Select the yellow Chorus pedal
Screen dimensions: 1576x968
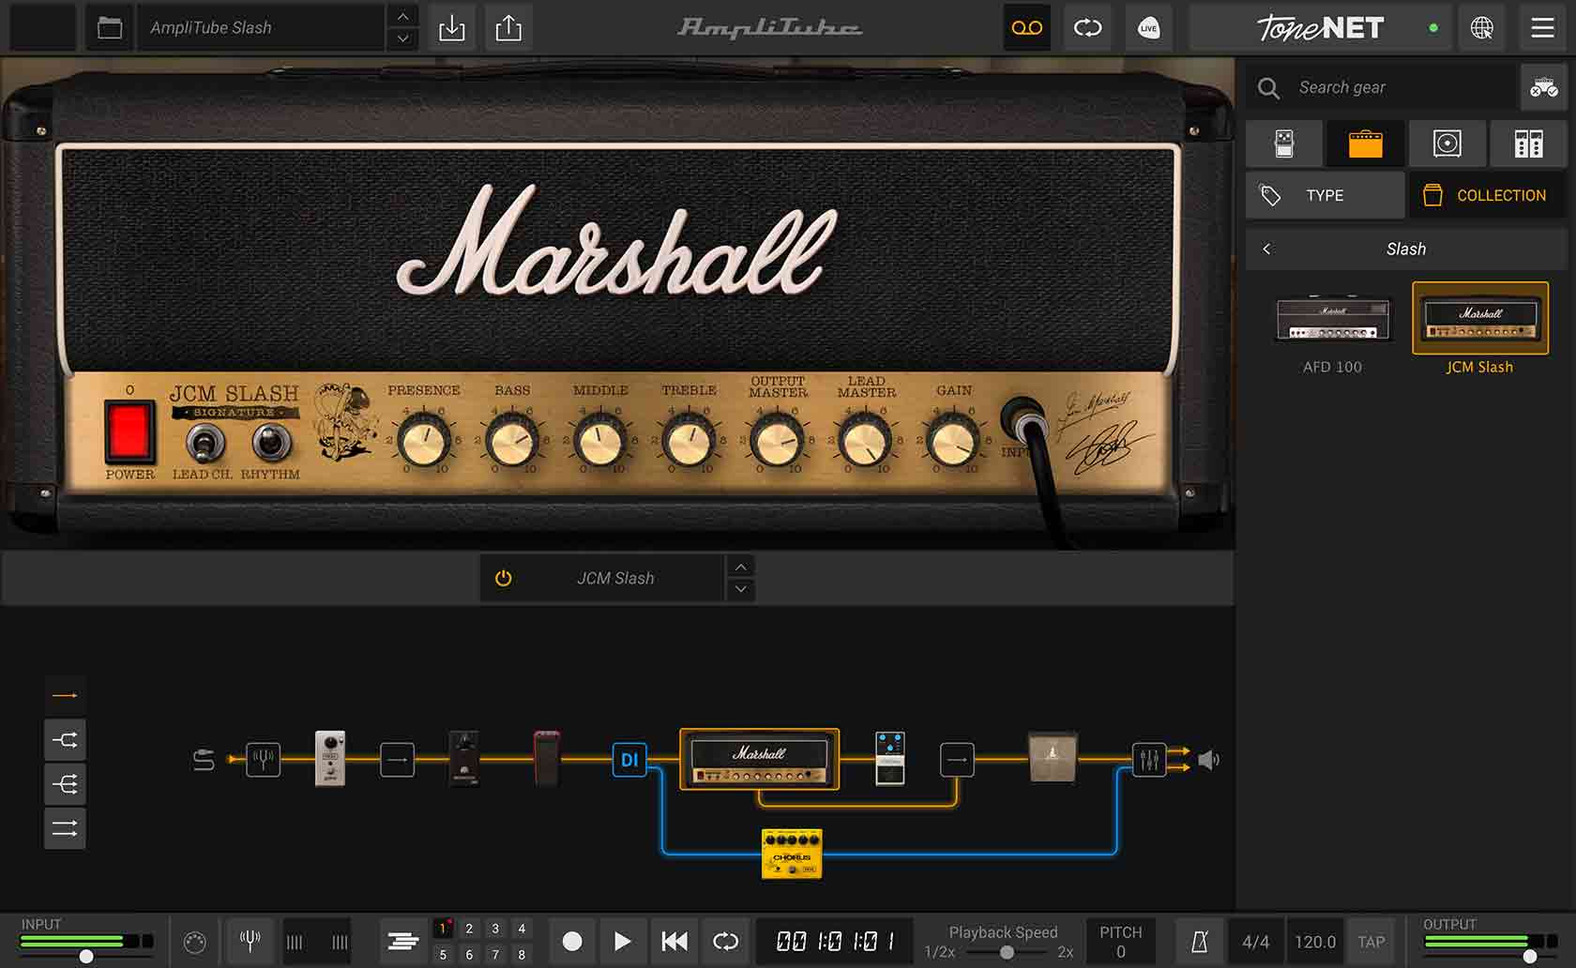pos(792,854)
